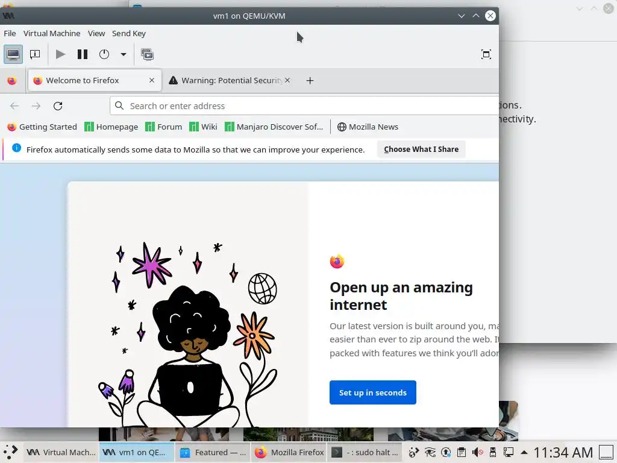Screen dimensions: 617x463
Task: Go forward one page in Firefox
Action: point(36,106)
